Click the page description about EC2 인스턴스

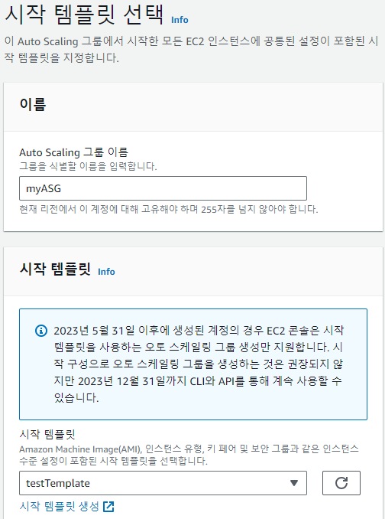[191, 49]
